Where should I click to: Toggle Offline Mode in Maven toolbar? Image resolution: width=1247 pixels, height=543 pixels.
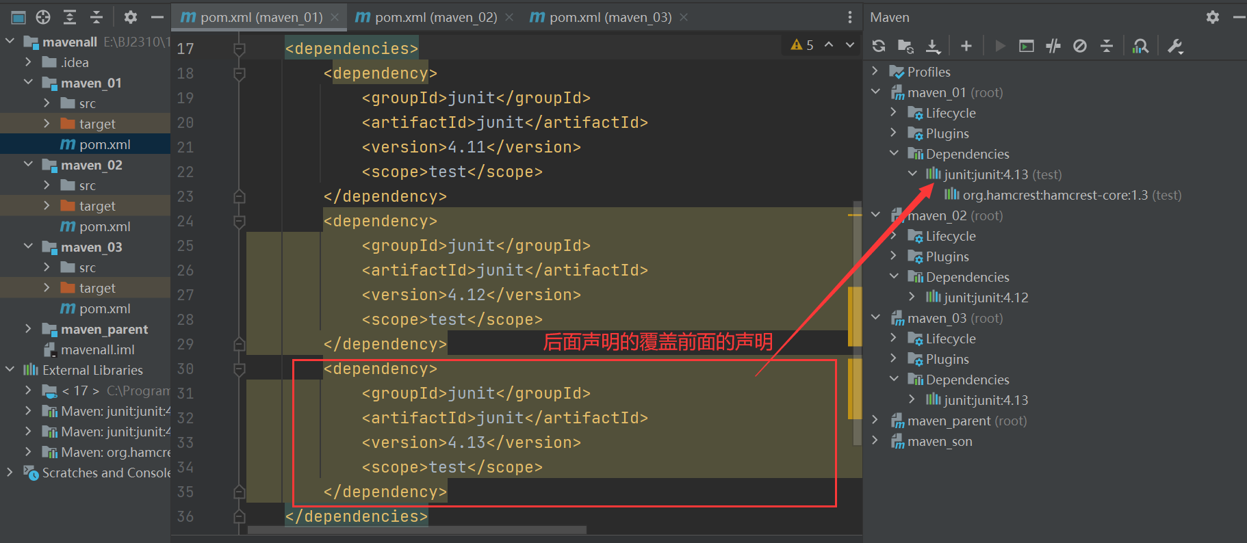point(1053,46)
